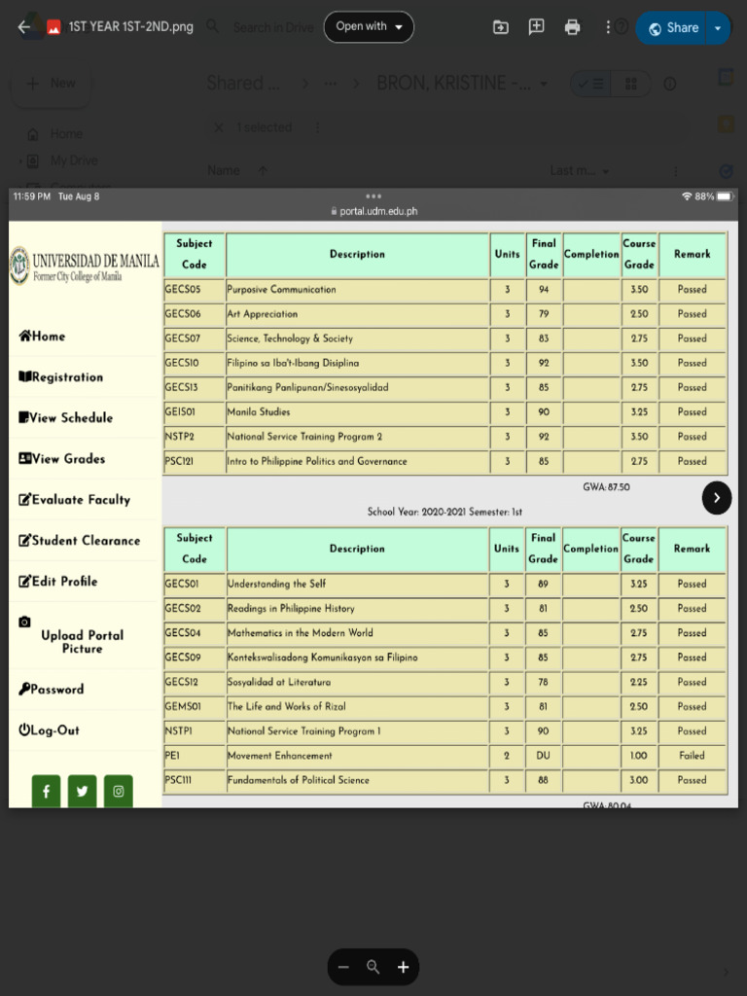The image size is (747, 996).
Task: Click 'Purposive Communication' description cell
Action: click(358, 289)
